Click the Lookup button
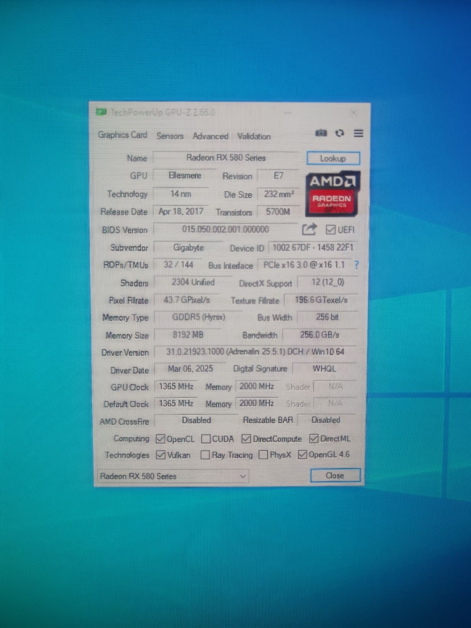The image size is (471, 628). [333, 158]
